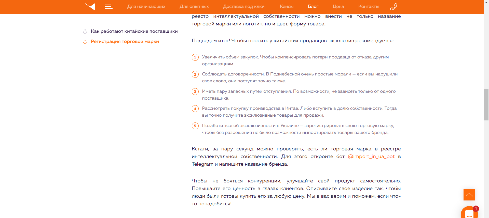Click the 'Подведем итог!' paragraph text
The height and width of the screenshot is (218, 489).
coord(293,41)
